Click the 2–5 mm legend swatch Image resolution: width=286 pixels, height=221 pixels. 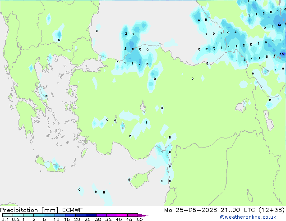[39, 215]
